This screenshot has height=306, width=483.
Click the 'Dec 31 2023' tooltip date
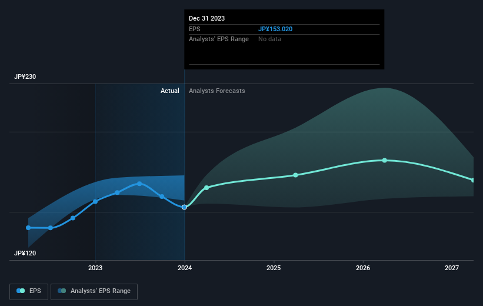tap(206, 18)
